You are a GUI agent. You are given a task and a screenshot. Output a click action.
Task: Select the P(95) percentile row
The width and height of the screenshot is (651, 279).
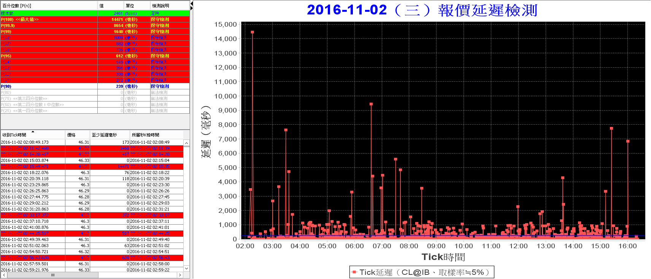pyautogui.click(x=95, y=56)
